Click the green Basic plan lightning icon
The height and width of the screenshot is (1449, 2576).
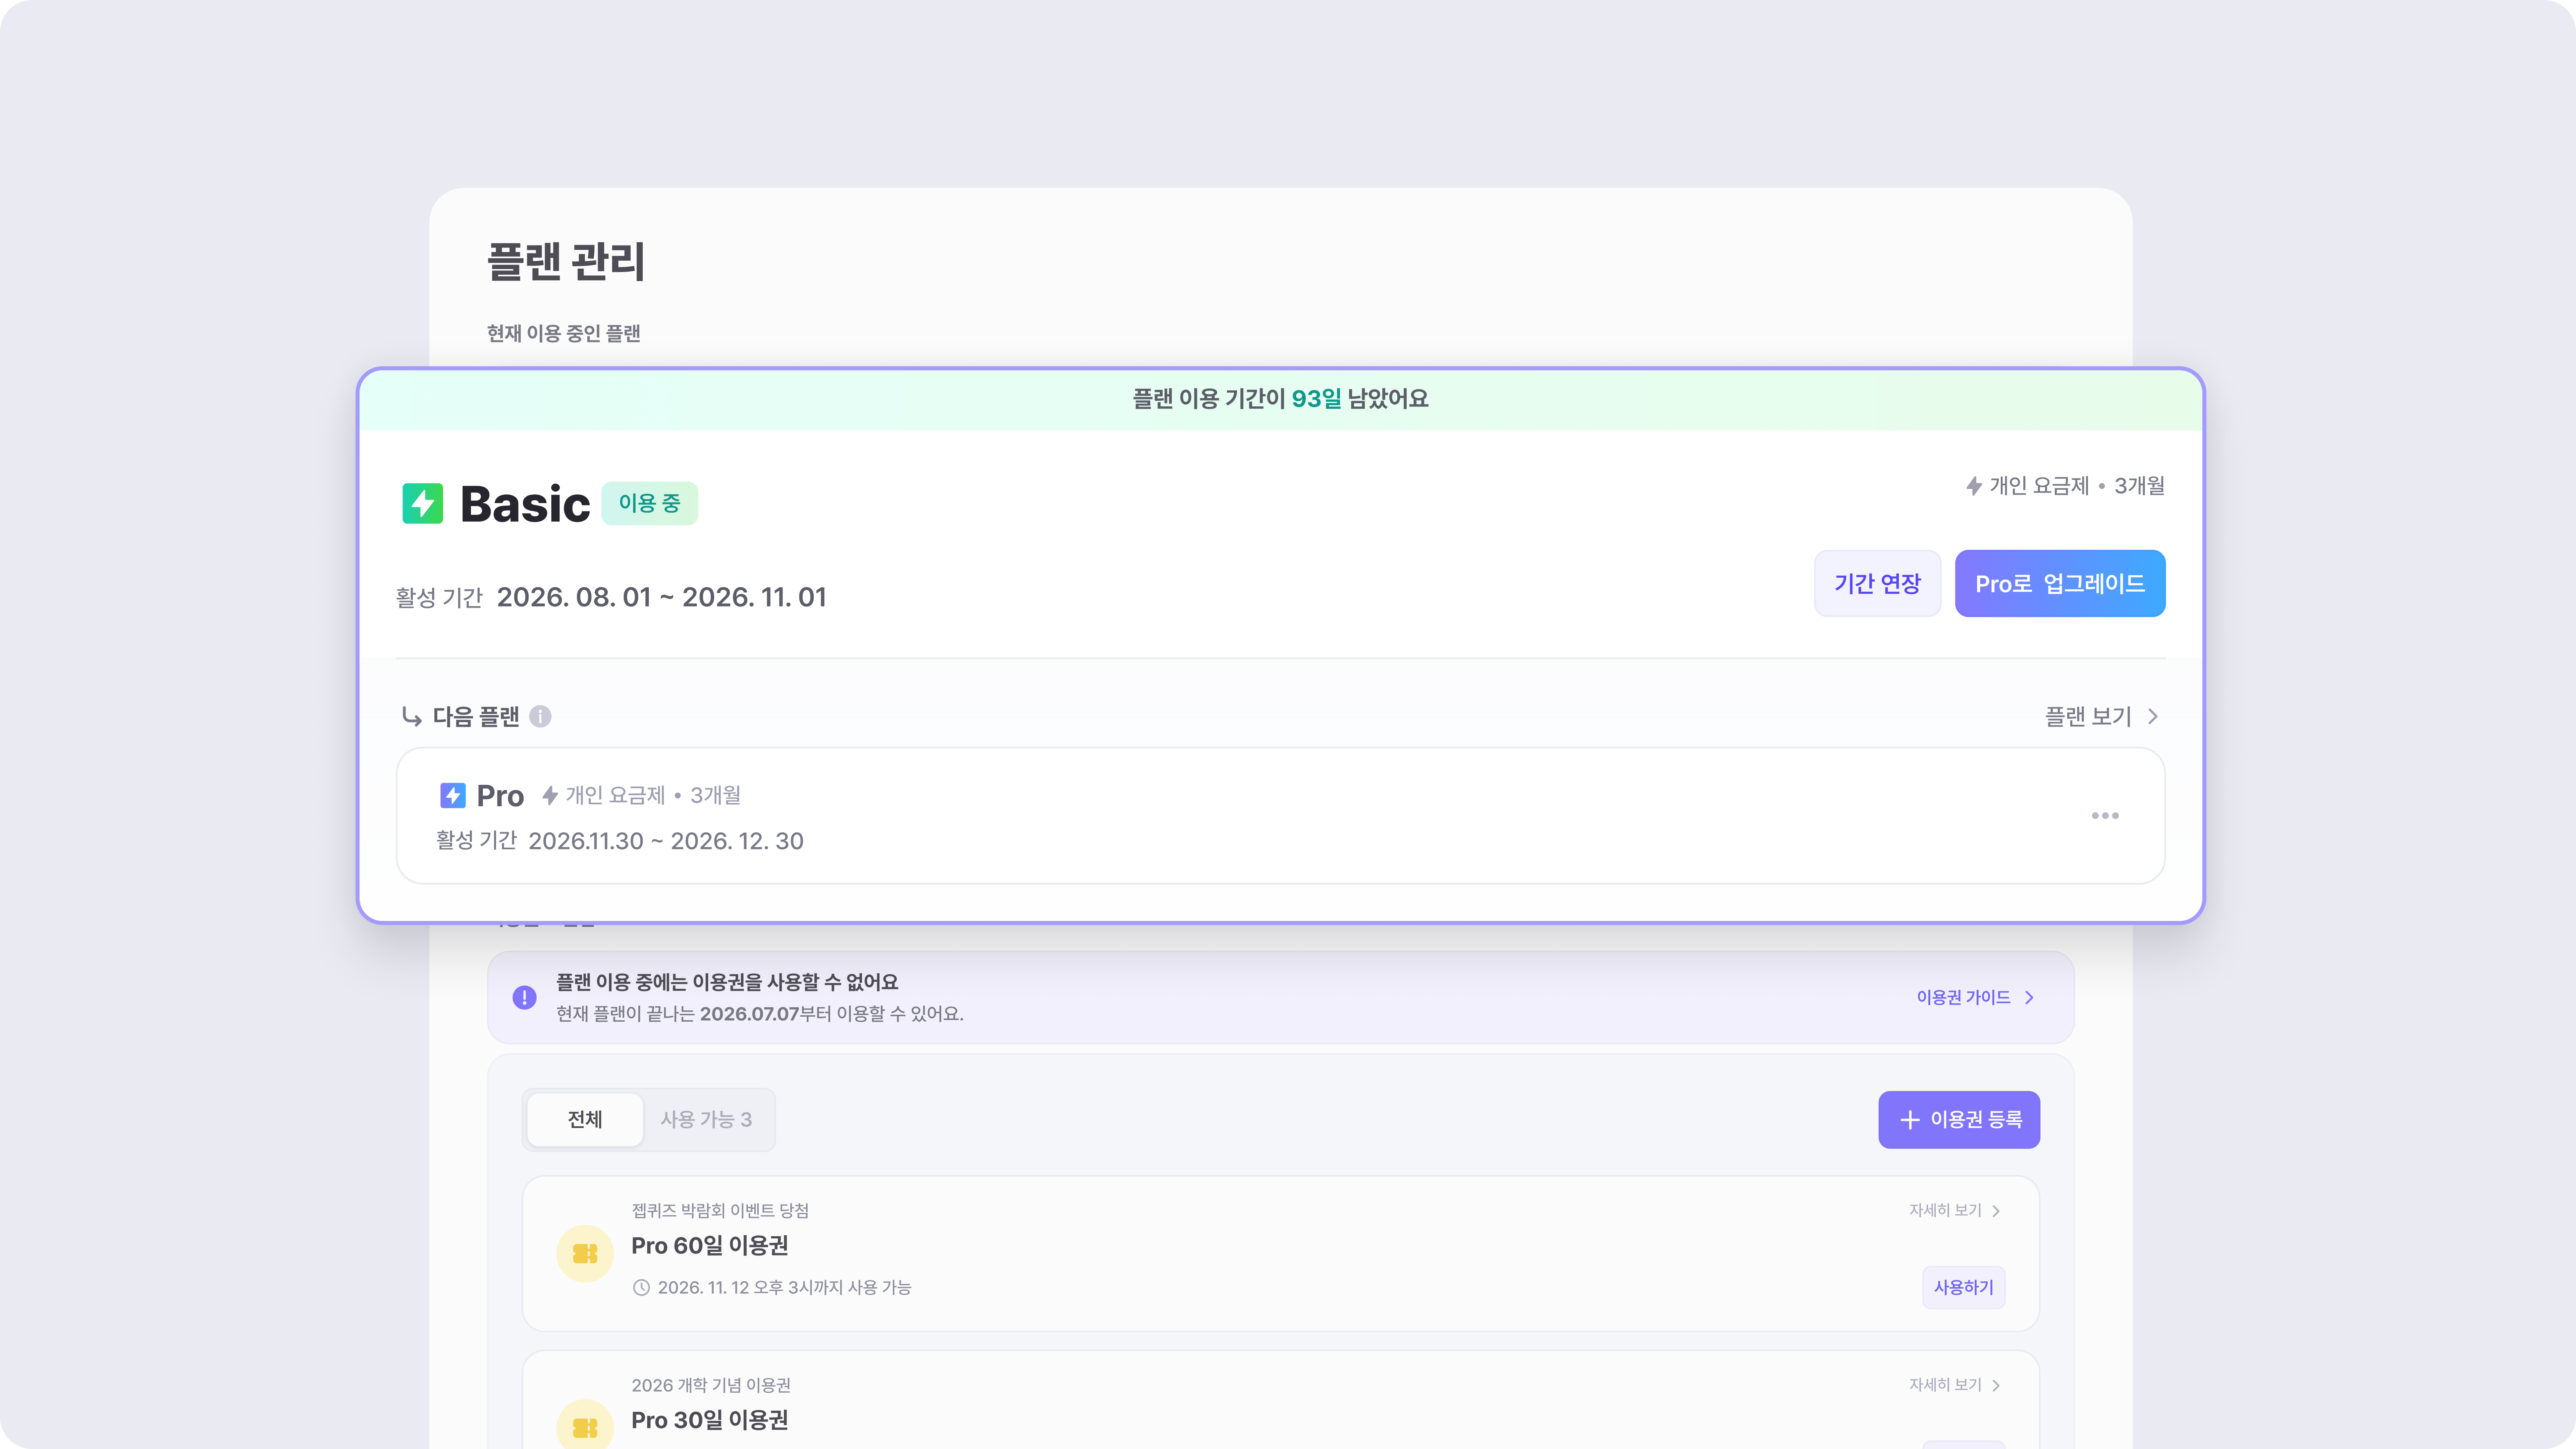[x=422, y=503]
